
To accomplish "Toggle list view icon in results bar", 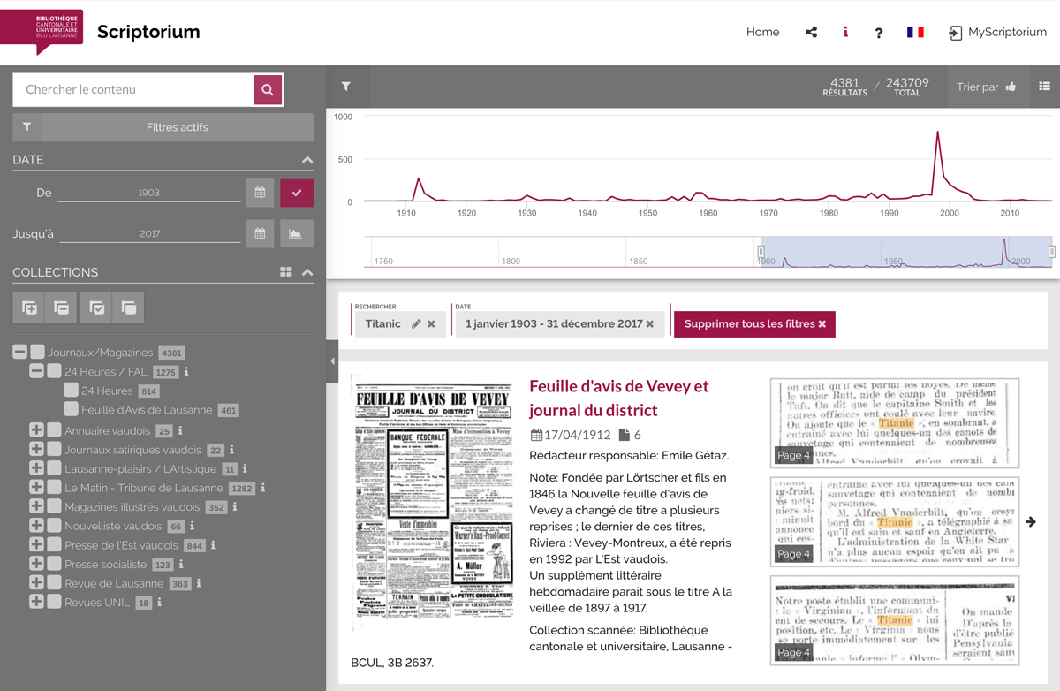I will [1044, 87].
